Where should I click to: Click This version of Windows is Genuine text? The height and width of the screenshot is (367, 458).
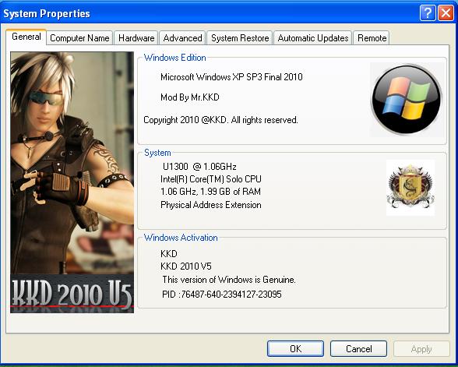[229, 280]
